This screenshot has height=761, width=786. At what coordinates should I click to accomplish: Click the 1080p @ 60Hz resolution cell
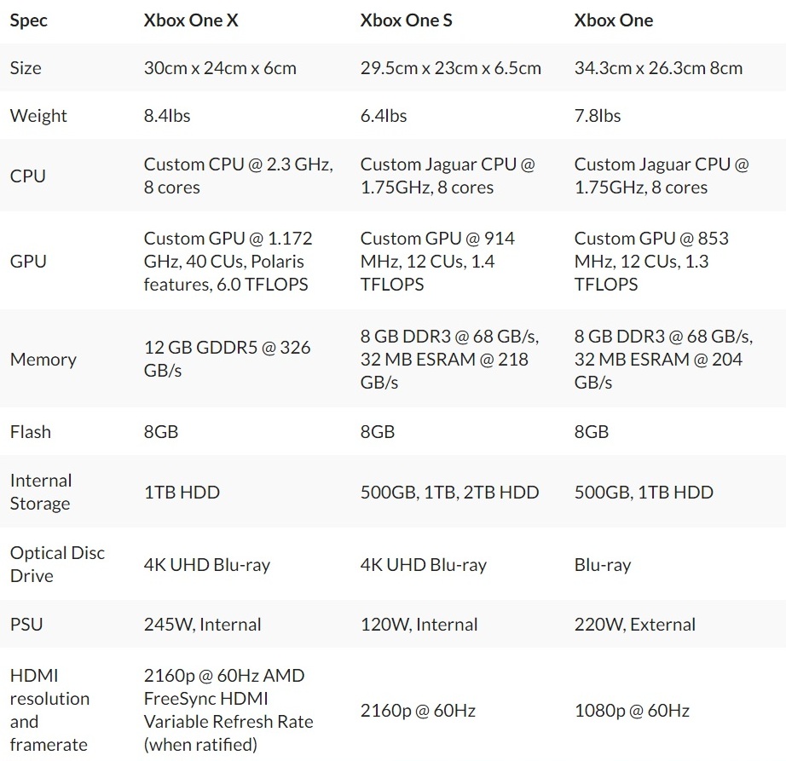pos(632,710)
